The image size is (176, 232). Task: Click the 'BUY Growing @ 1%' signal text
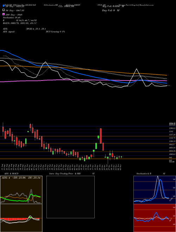click(55, 32)
